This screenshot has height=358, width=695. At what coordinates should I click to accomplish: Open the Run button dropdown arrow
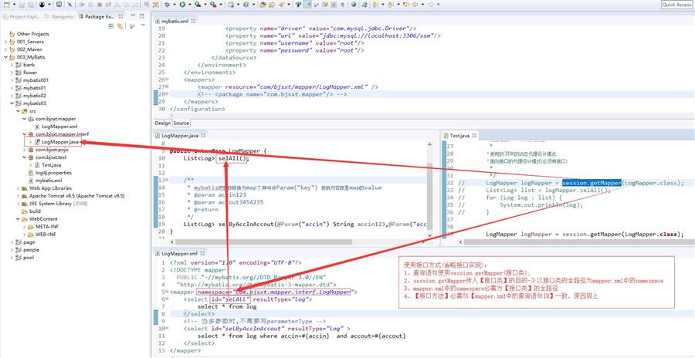(189, 5)
